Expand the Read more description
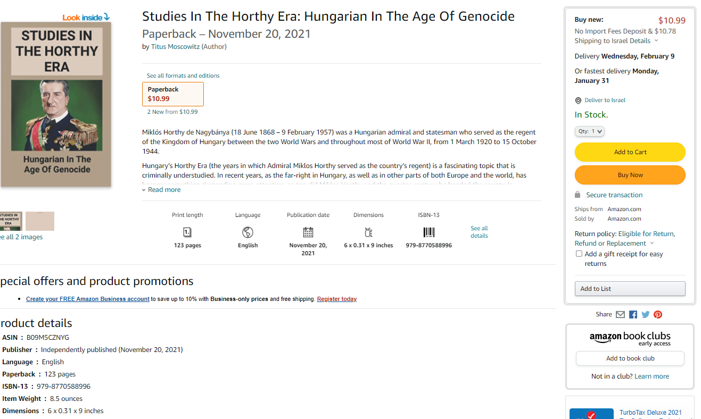Image resolution: width=701 pixels, height=419 pixels. coord(164,190)
